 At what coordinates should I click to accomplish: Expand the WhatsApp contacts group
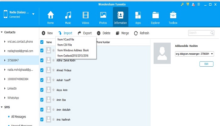tap(5, 98)
